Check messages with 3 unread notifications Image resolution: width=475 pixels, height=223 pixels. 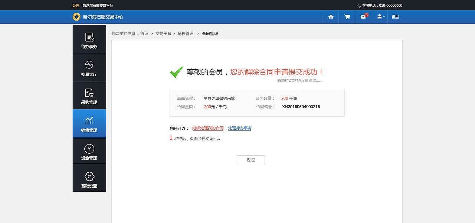coord(363,17)
